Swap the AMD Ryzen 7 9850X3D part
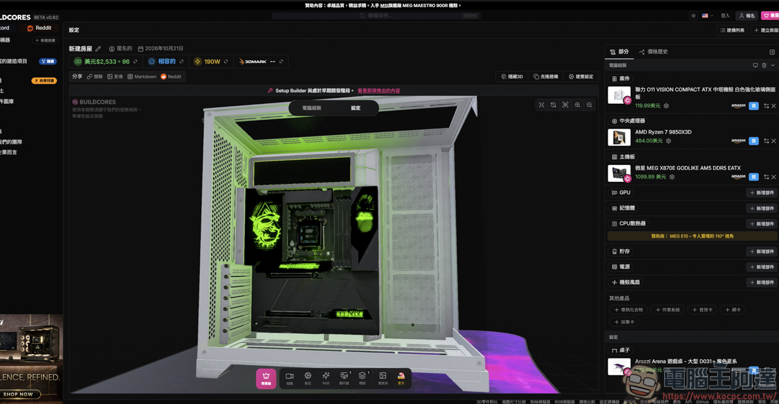Viewport: 779px width, 404px height. [766, 141]
